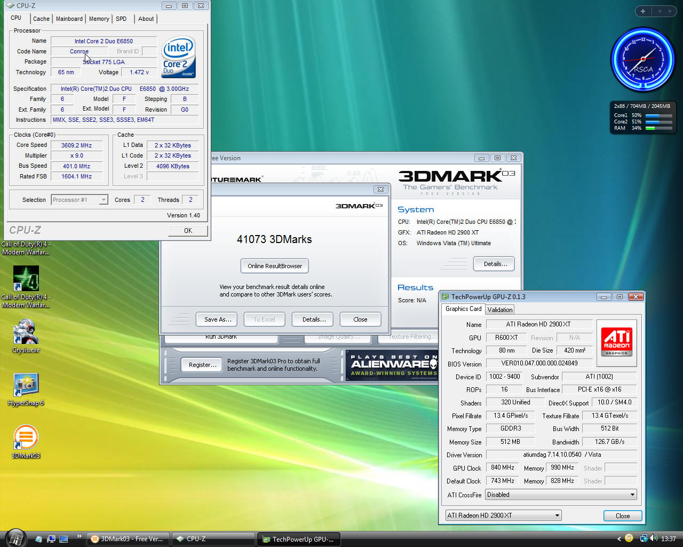Click the Rated FSB value 1604.1 MHz
The image size is (683, 547).
click(76, 176)
